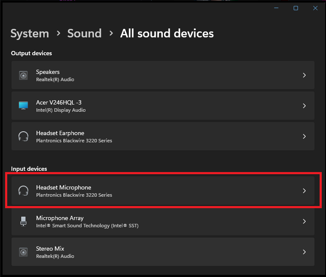Click the Output devices heading
Image resolution: width=326 pixels, height=277 pixels.
click(x=31, y=54)
